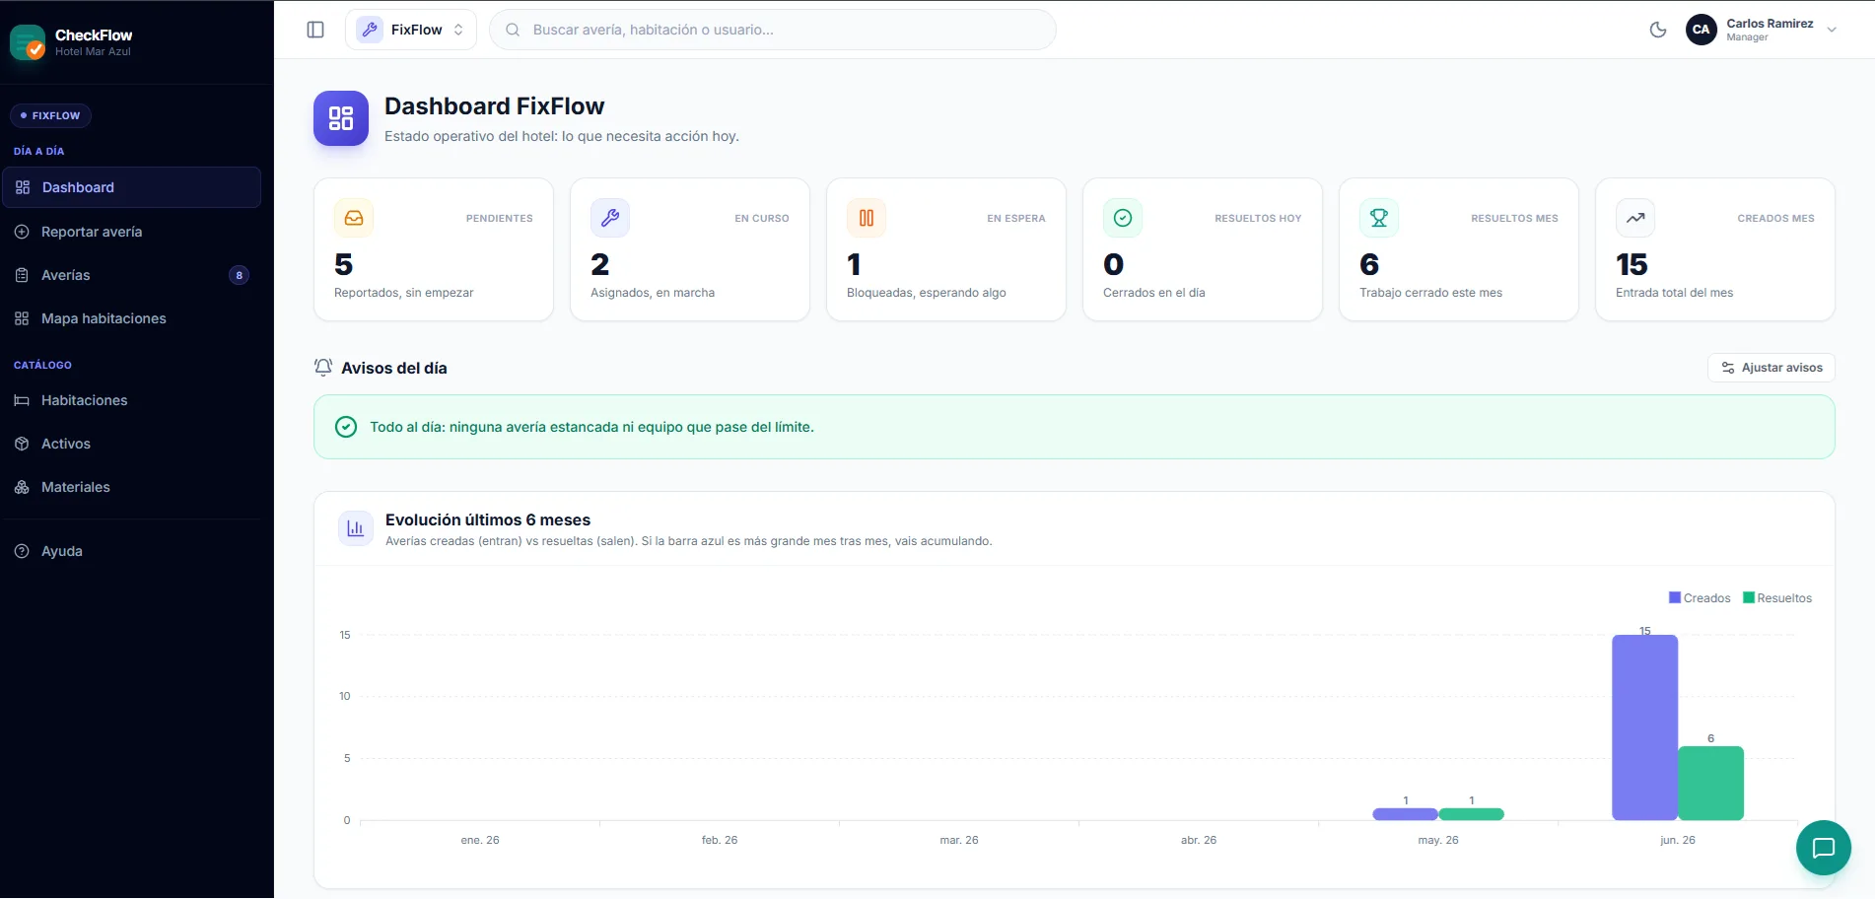This screenshot has height=899, width=1875.
Task: Click the FIXFLOW badge in sidebar
Action: (50, 115)
